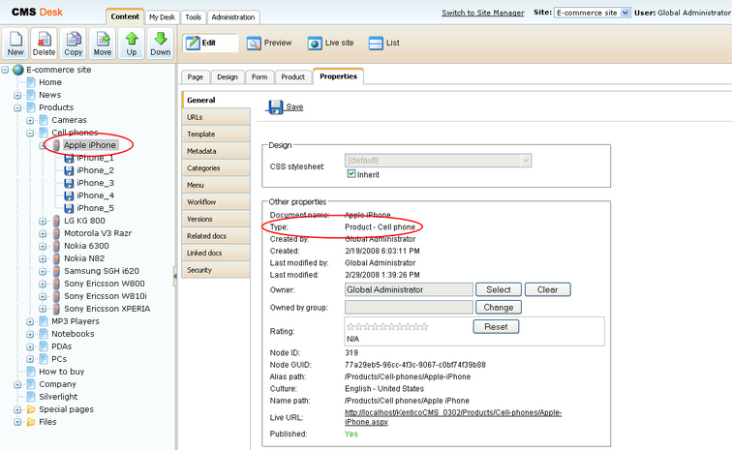Toggle the Inherit stylesheet checkbox
This screenshot has width=732, height=450.
pyautogui.click(x=351, y=174)
